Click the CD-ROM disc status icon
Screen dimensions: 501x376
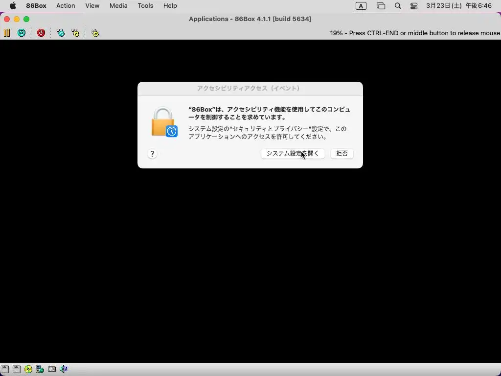28,369
